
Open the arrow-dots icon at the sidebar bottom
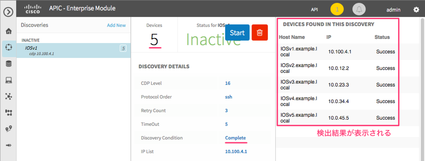pyautogui.click(x=9, y=145)
